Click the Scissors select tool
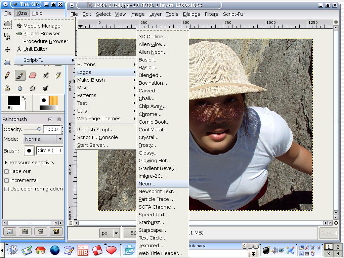The height and width of the screenshot is (258, 344). coord(7,37)
